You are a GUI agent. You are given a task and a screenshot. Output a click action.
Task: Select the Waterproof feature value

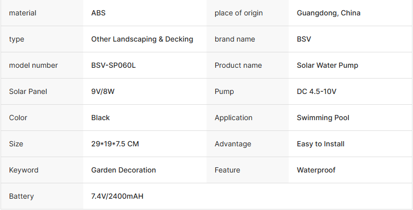click(316, 170)
